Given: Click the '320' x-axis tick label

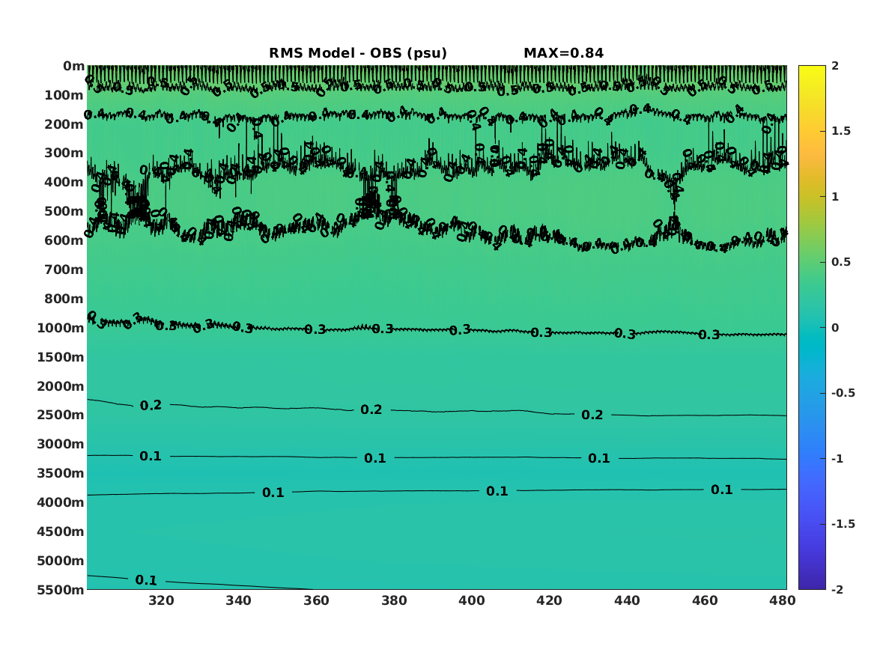Looking at the screenshot, I should (x=161, y=600).
